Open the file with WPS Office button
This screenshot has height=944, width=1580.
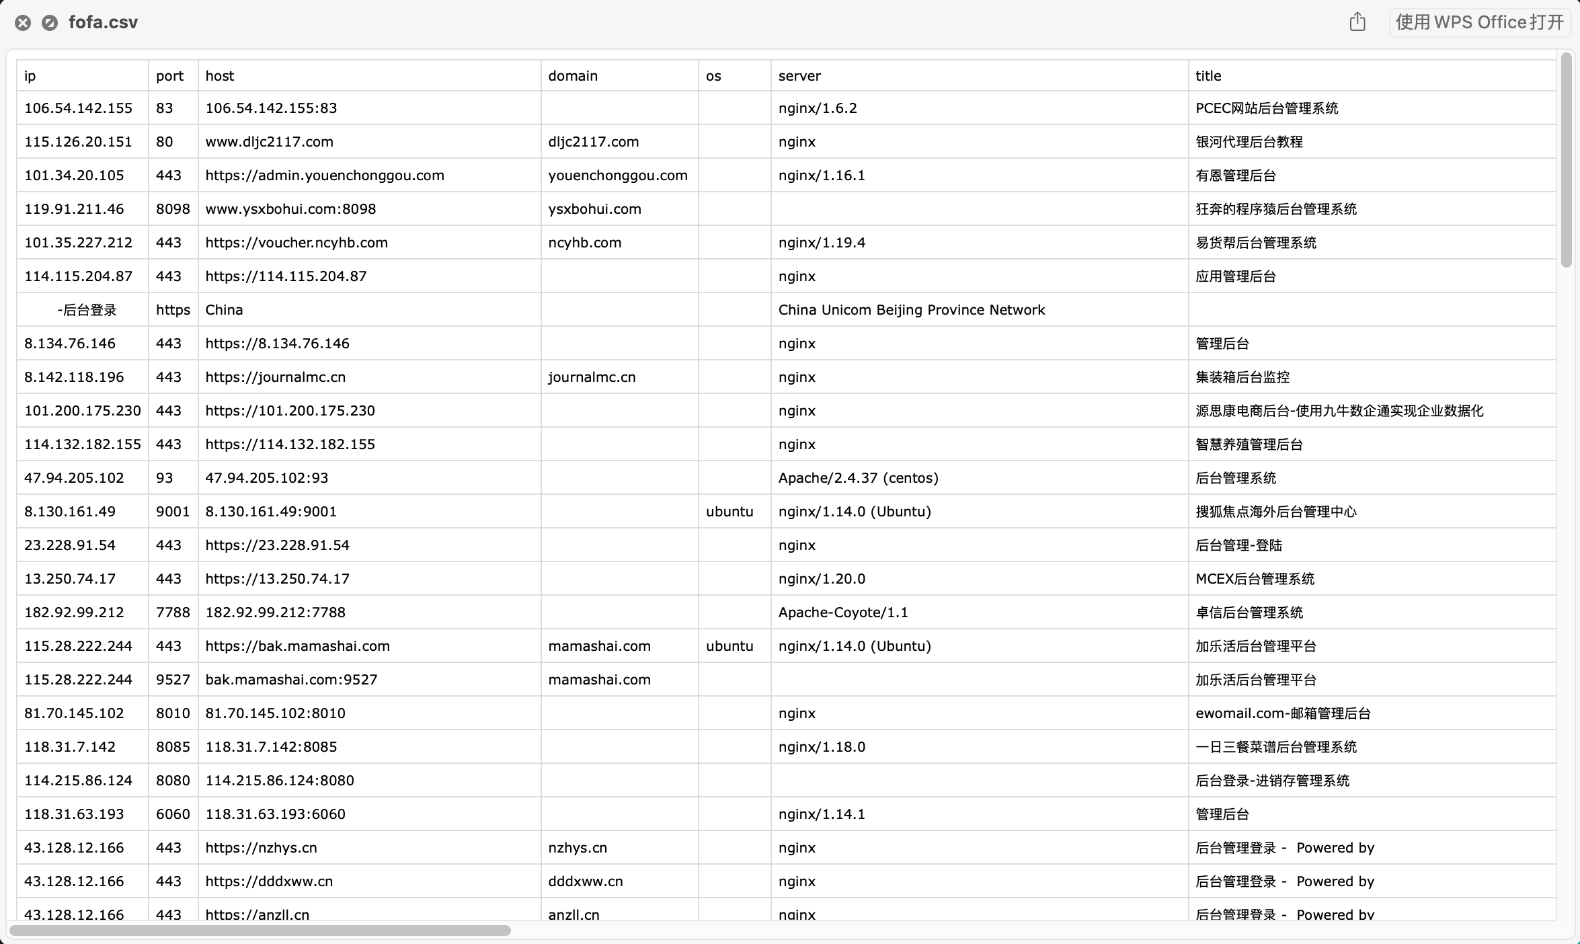pyautogui.click(x=1479, y=22)
